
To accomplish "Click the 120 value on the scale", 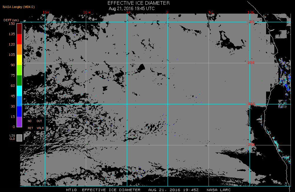I will [x=12, y=44].
